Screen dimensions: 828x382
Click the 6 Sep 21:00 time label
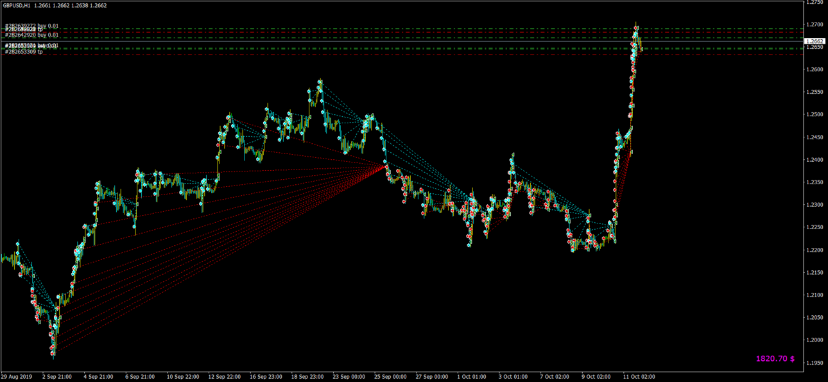[x=140, y=377]
